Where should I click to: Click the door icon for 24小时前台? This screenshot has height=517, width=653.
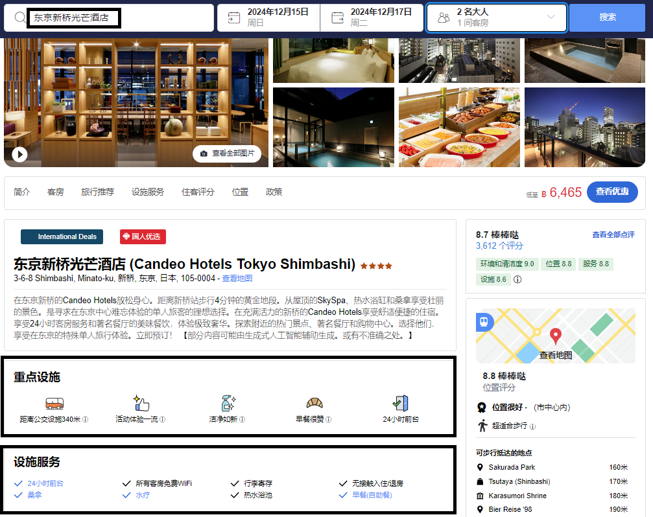click(401, 403)
